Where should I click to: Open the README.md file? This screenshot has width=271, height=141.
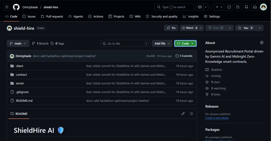tap(24, 101)
